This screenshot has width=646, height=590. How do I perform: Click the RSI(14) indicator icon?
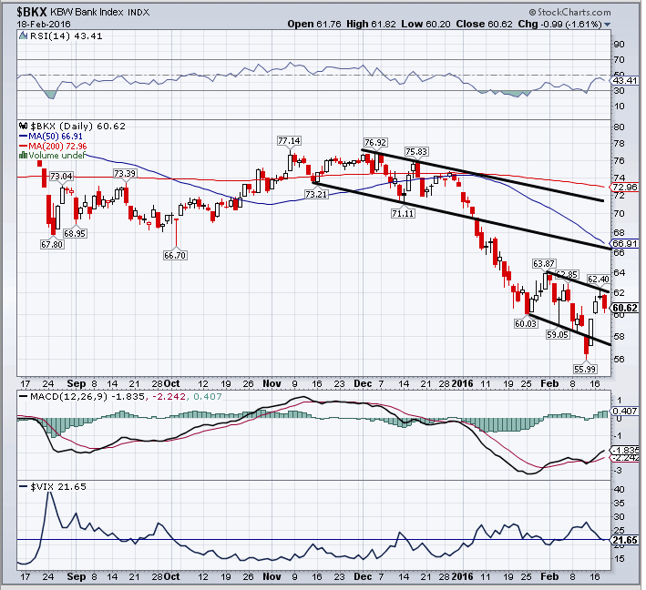(23, 36)
